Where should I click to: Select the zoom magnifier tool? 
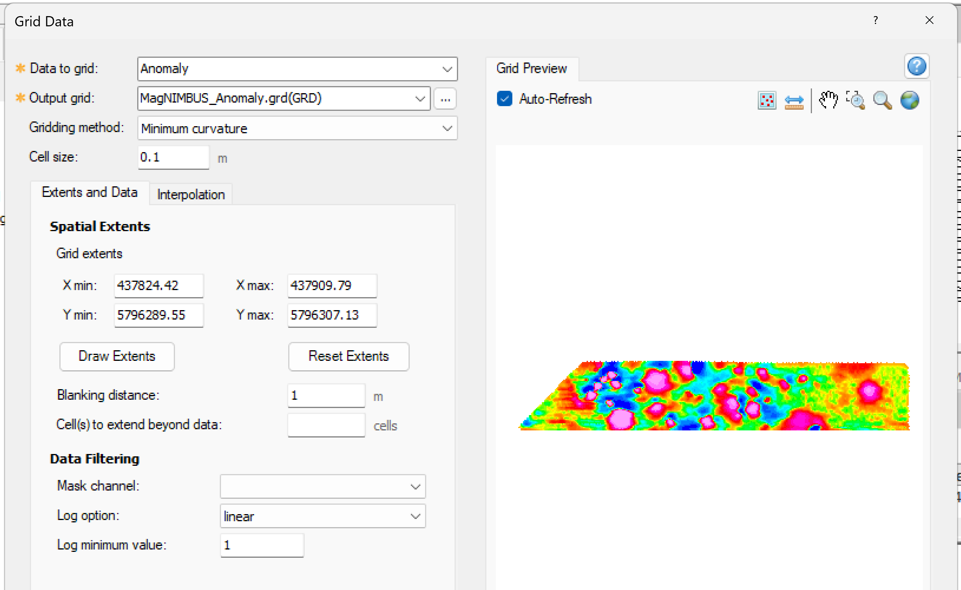tap(883, 101)
